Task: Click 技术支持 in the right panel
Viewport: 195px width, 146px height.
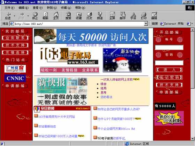Action: (x=169, y=85)
